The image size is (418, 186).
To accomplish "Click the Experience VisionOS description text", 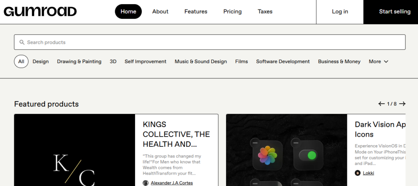I will [x=380, y=155].
